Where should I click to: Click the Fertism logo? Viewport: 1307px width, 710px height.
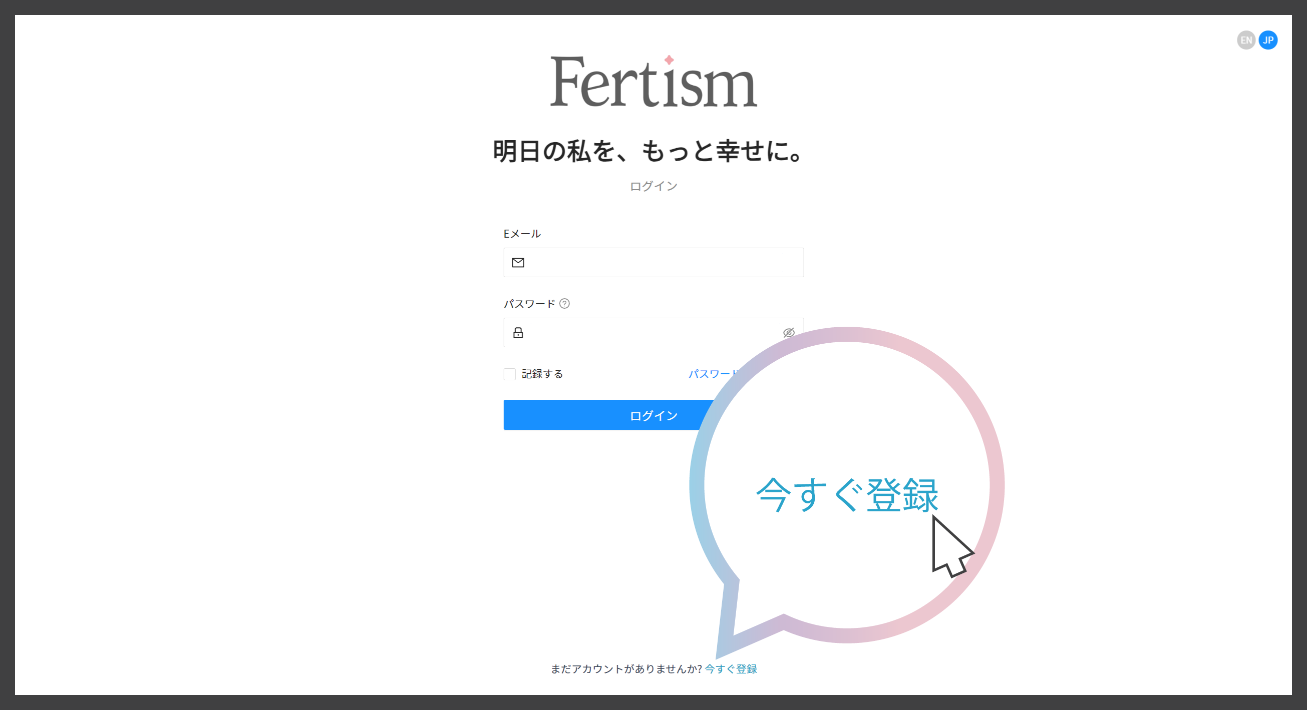coord(654,81)
